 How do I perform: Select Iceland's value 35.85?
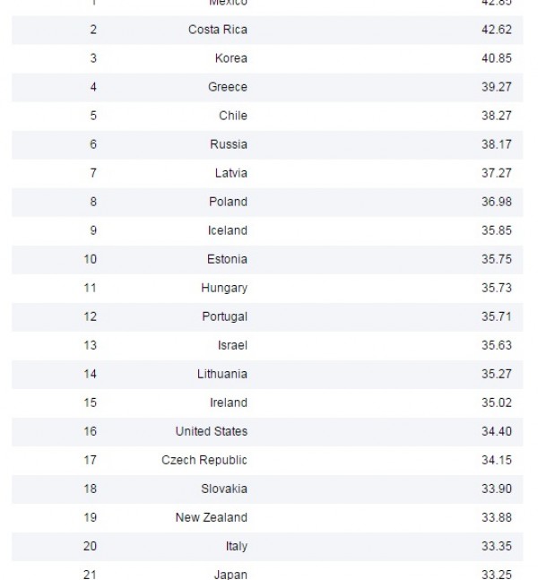click(x=497, y=230)
